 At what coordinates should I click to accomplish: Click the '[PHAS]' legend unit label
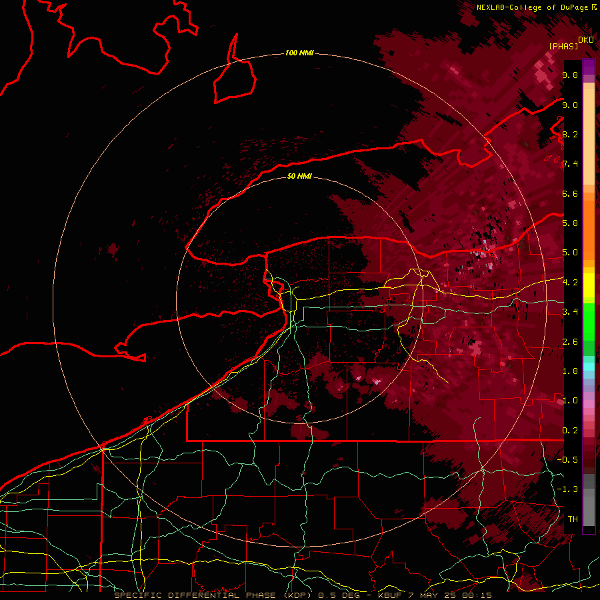coord(563,46)
